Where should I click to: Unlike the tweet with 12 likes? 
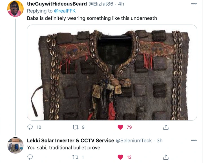tap(120, 157)
